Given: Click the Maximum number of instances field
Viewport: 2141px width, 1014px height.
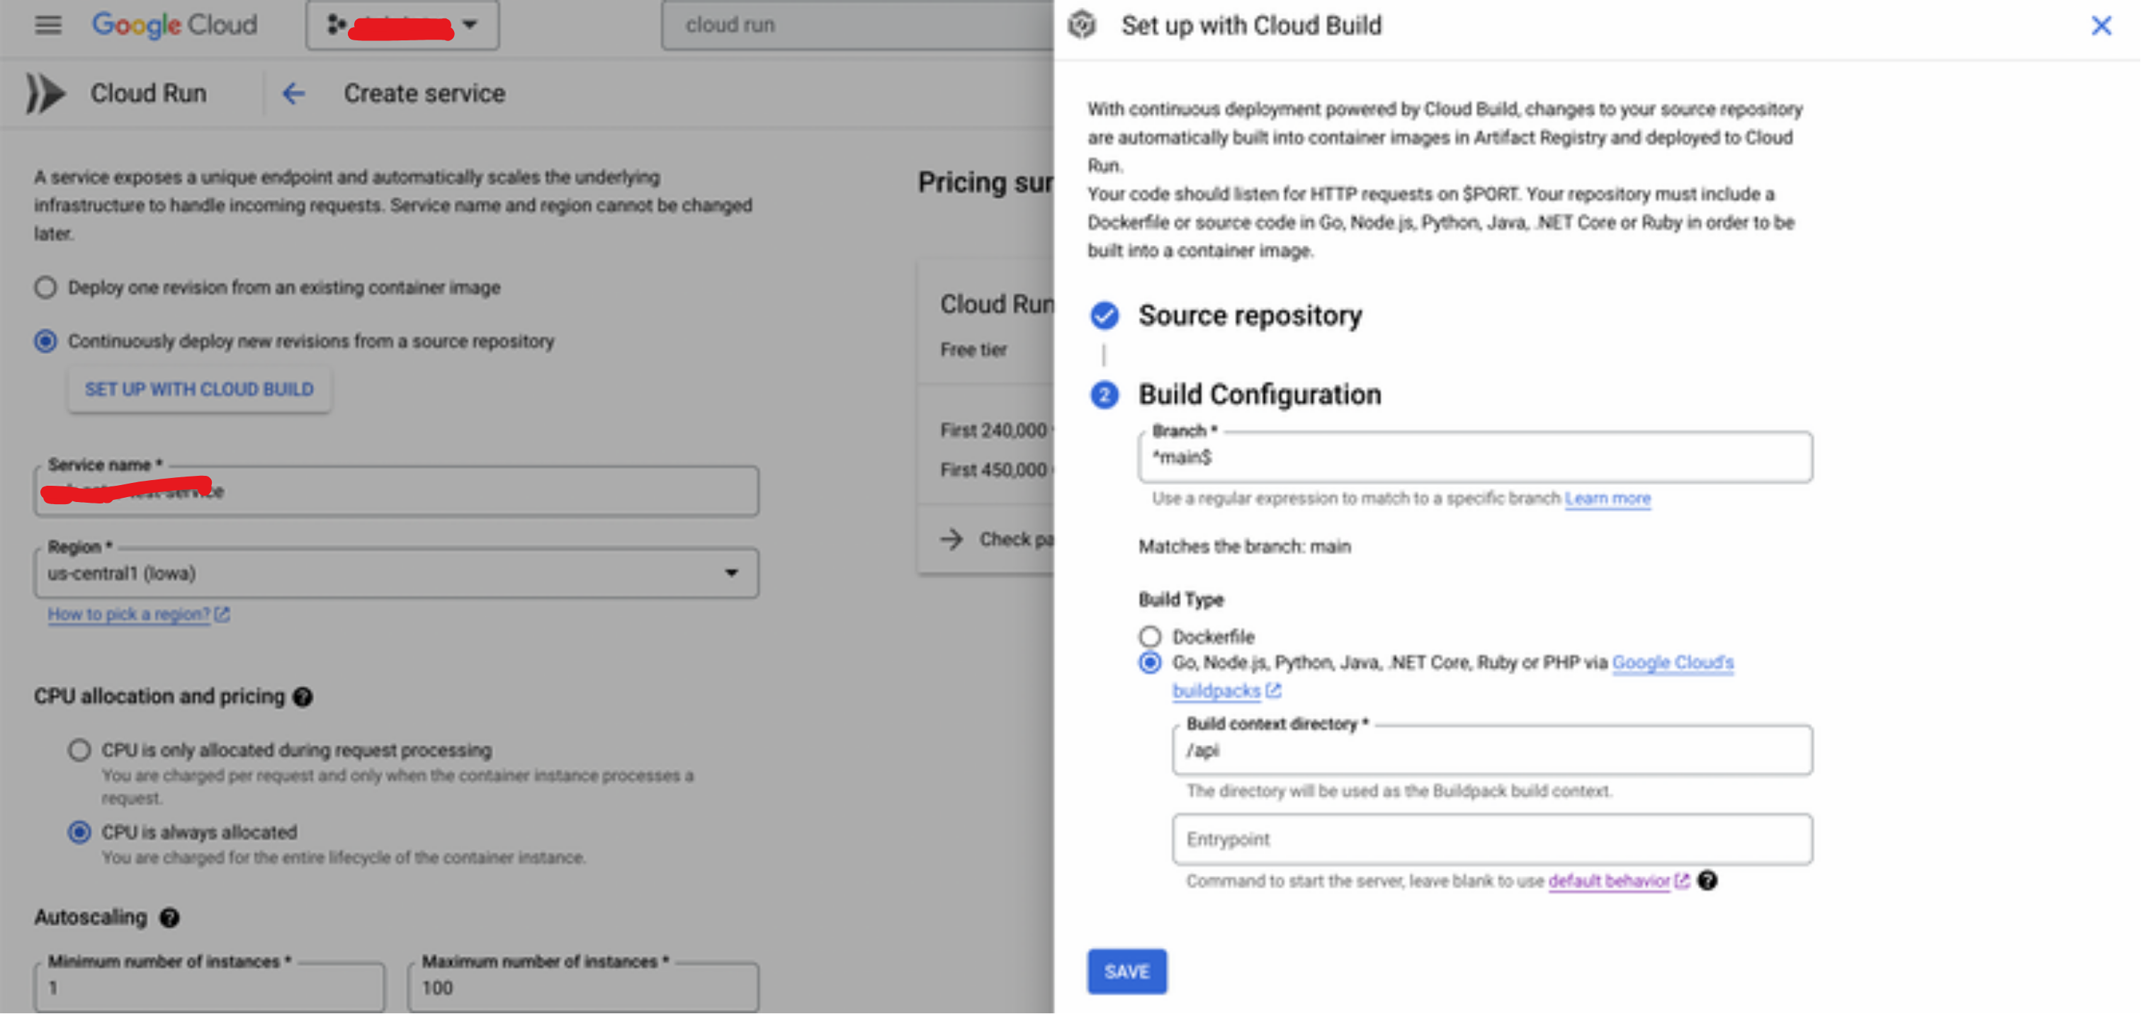Looking at the screenshot, I should 584,987.
